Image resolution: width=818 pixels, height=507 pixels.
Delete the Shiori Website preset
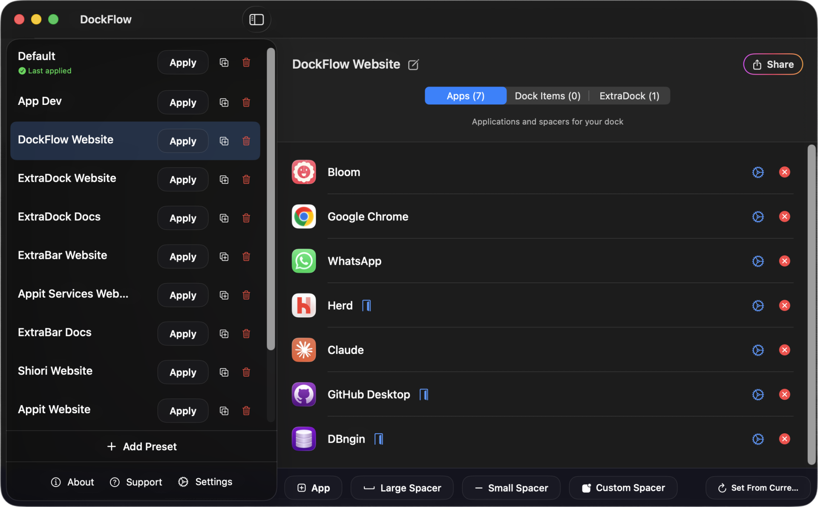(246, 372)
